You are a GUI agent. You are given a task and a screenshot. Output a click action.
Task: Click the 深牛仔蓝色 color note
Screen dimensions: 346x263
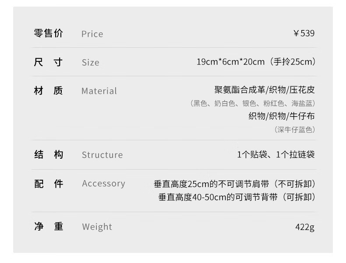[x=295, y=129]
